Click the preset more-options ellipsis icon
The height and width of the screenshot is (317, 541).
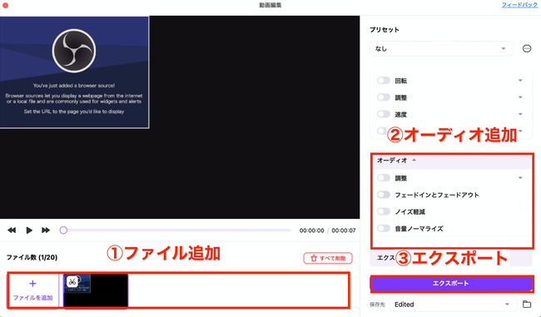click(527, 48)
